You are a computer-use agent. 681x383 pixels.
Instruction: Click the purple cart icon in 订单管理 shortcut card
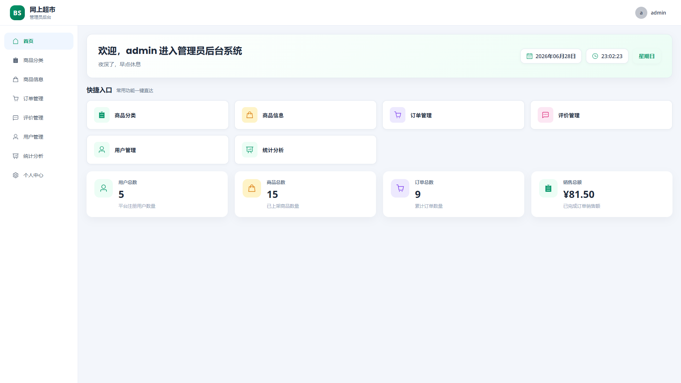click(x=398, y=115)
